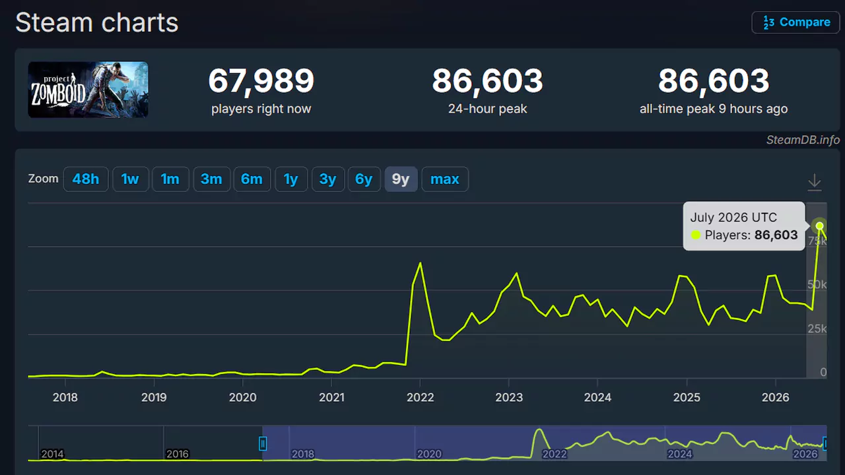The width and height of the screenshot is (845, 475).
Task: Set chart zoom to 6y
Action: (364, 179)
